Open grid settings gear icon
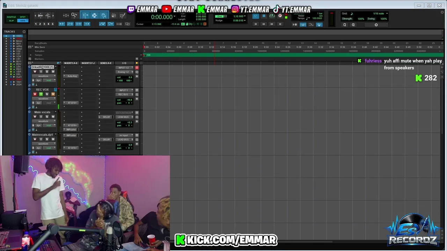Image resolution: width=447 pixels, height=251 pixels. click(376, 25)
